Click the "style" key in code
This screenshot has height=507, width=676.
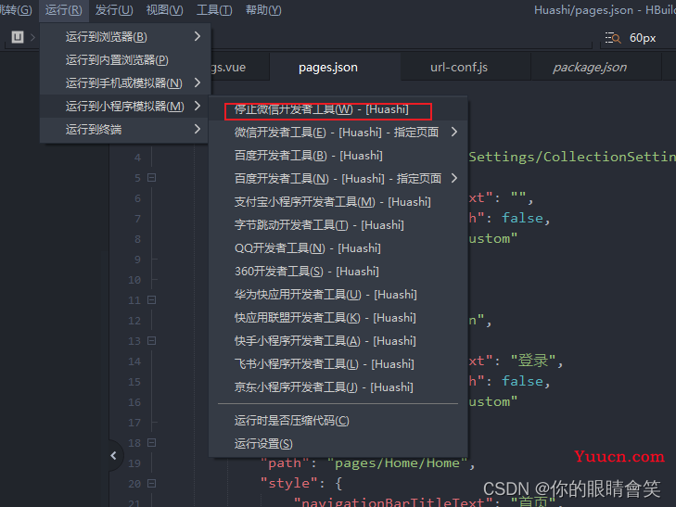[288, 483]
